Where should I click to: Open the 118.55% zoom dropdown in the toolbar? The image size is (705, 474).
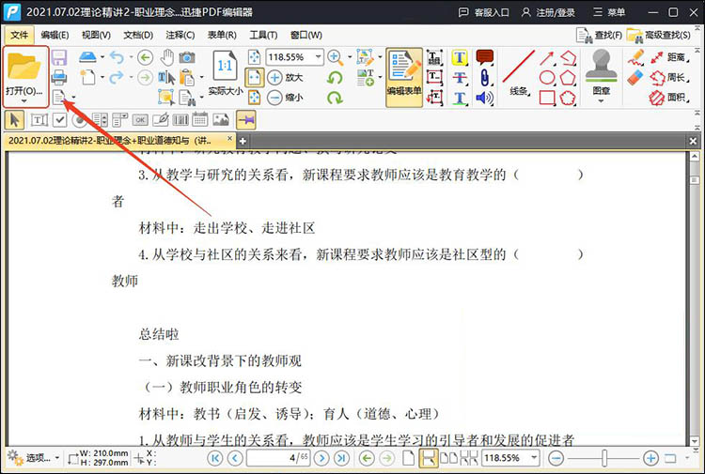(318, 57)
